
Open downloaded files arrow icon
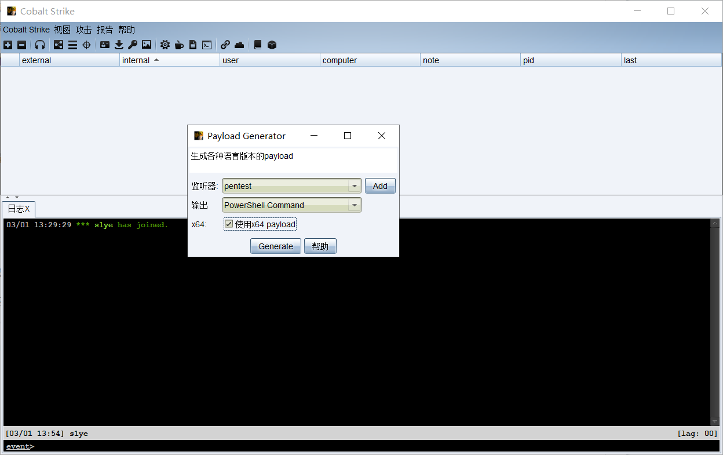[119, 45]
